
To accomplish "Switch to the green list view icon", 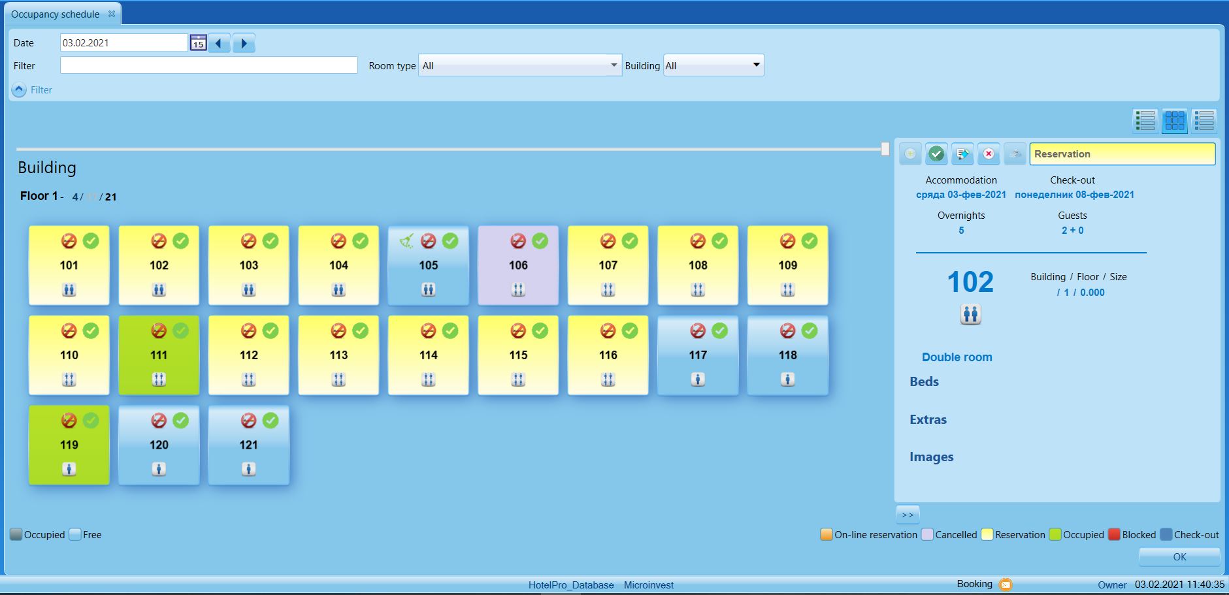I will (x=1145, y=120).
